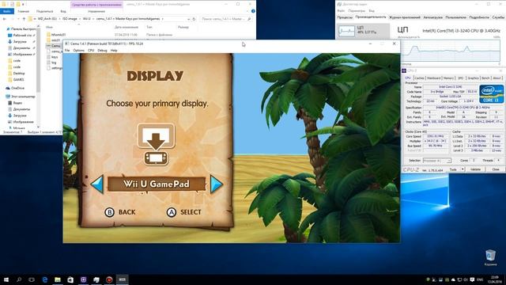Image resolution: width=506 pixels, height=285 pixels.
Task: Open File Explorer from taskbar
Action: 58,279
